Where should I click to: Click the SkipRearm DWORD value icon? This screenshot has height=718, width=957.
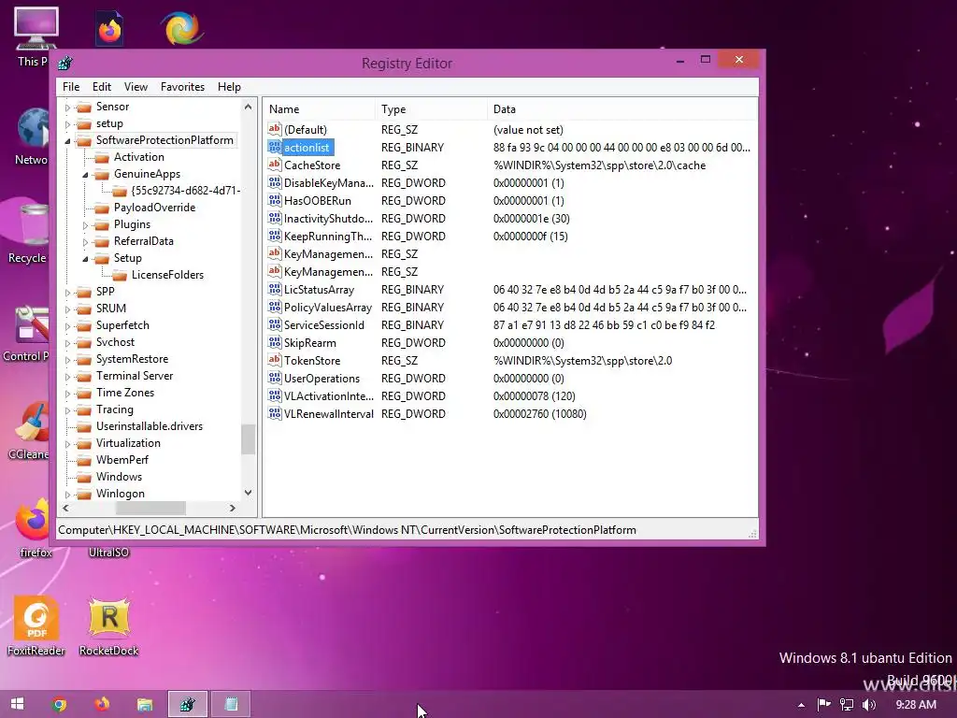coord(275,342)
